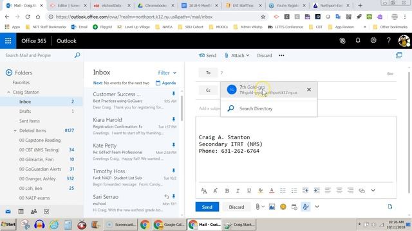Click the search magnifier for mail
Image resolution: width=412 pixels, height=231 pixels.
click(77, 55)
